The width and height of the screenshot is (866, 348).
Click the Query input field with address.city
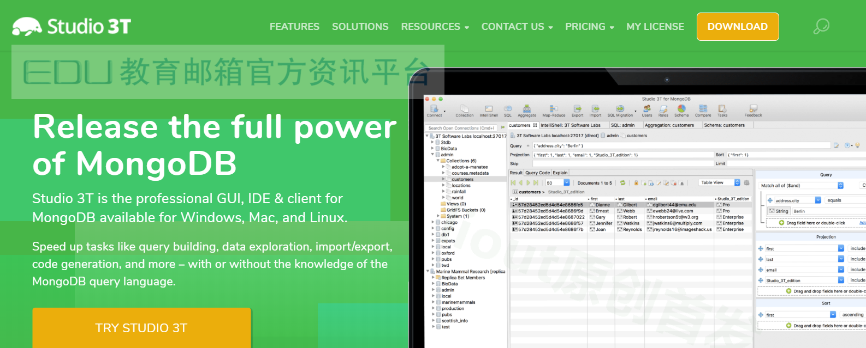[682, 145]
